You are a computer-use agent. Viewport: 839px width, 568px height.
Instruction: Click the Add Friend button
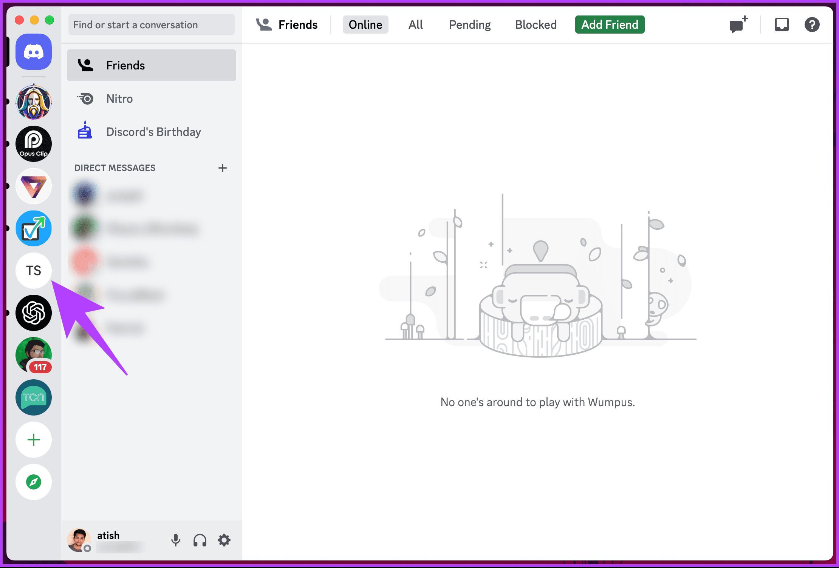point(610,25)
